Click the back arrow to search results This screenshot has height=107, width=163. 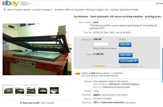4,10
